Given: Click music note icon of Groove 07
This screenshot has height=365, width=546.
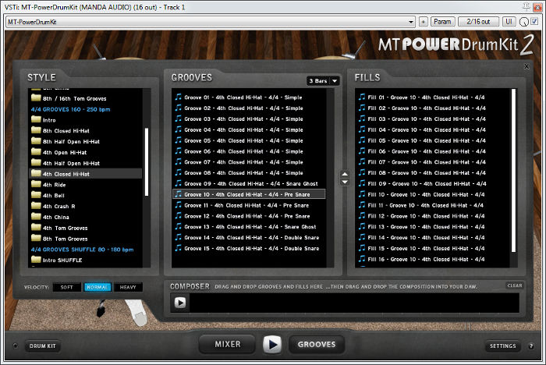Looking at the screenshot, I should [179, 161].
